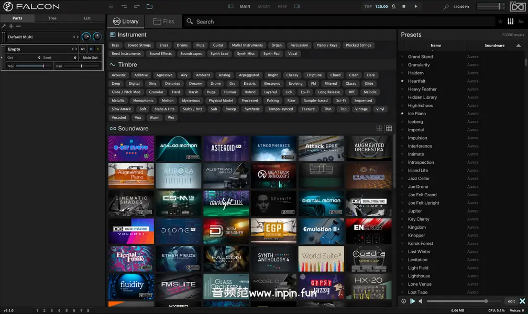The image size is (528, 314).
Task: Switch to the Tree tab
Action: tap(52, 18)
